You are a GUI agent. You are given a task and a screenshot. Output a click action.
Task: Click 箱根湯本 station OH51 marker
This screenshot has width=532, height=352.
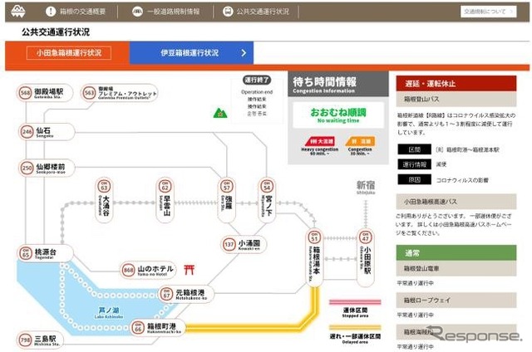tap(314, 258)
